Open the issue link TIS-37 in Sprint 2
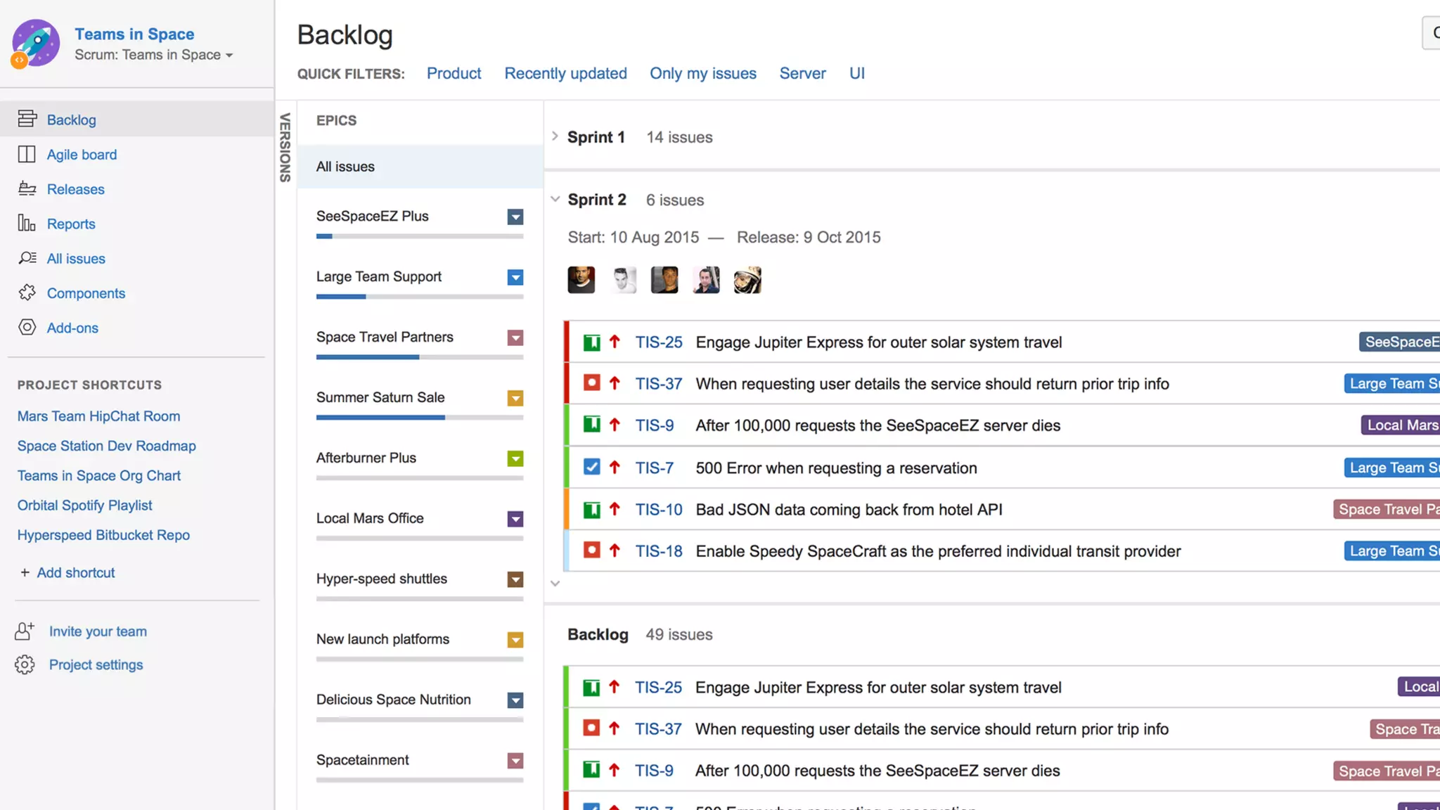 pyautogui.click(x=658, y=383)
